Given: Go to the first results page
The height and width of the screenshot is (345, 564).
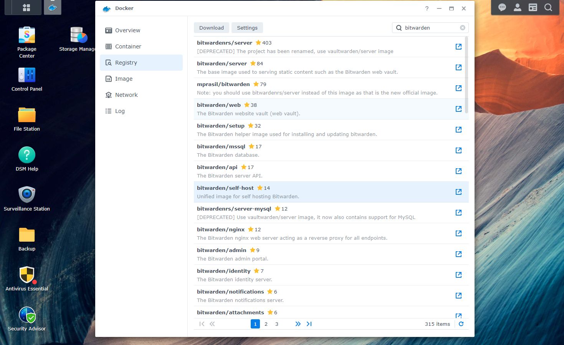Looking at the screenshot, I should point(202,324).
